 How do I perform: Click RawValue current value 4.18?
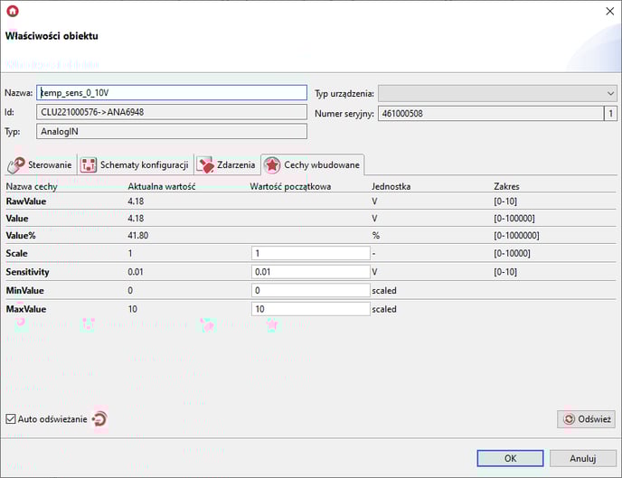136,202
